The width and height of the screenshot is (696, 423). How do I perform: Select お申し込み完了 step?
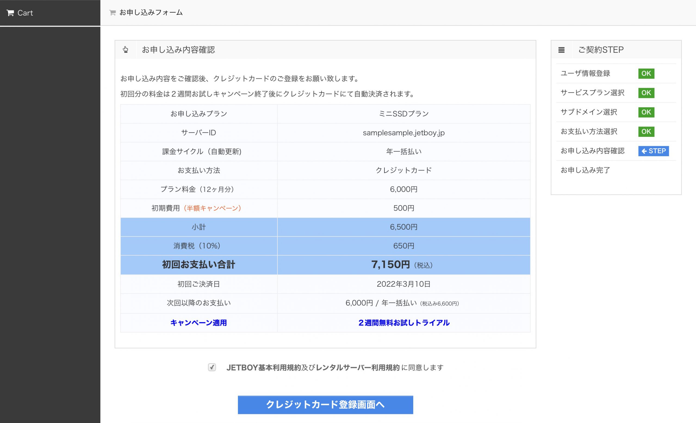pos(585,170)
